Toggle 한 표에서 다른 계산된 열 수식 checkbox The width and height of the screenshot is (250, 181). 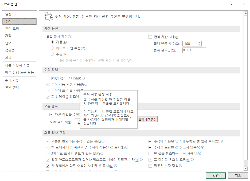(48, 147)
